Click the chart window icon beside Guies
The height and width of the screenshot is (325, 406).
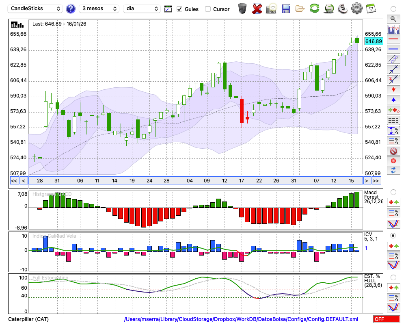168,9
